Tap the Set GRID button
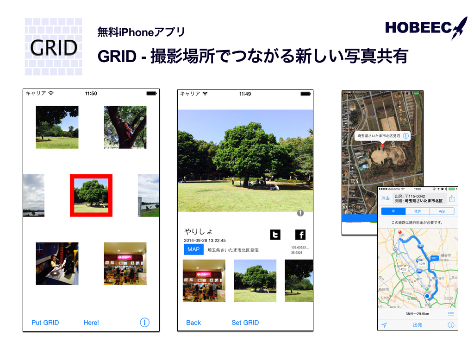This screenshot has height=356, width=474. point(245,323)
